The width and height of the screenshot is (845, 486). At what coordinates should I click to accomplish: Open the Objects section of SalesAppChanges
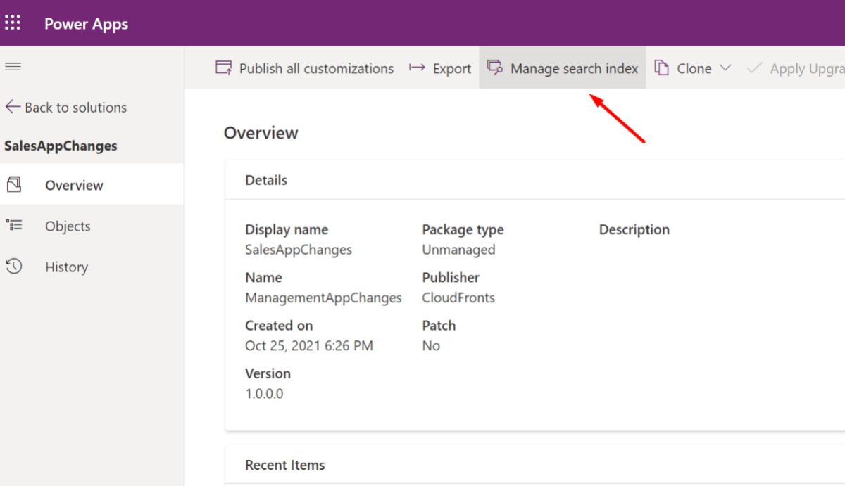pos(68,226)
